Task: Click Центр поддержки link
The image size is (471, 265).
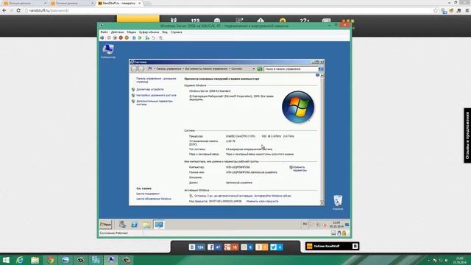Action: [148, 194]
